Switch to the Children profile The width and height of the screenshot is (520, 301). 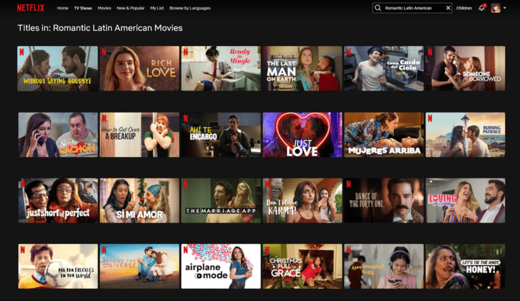coord(464,8)
